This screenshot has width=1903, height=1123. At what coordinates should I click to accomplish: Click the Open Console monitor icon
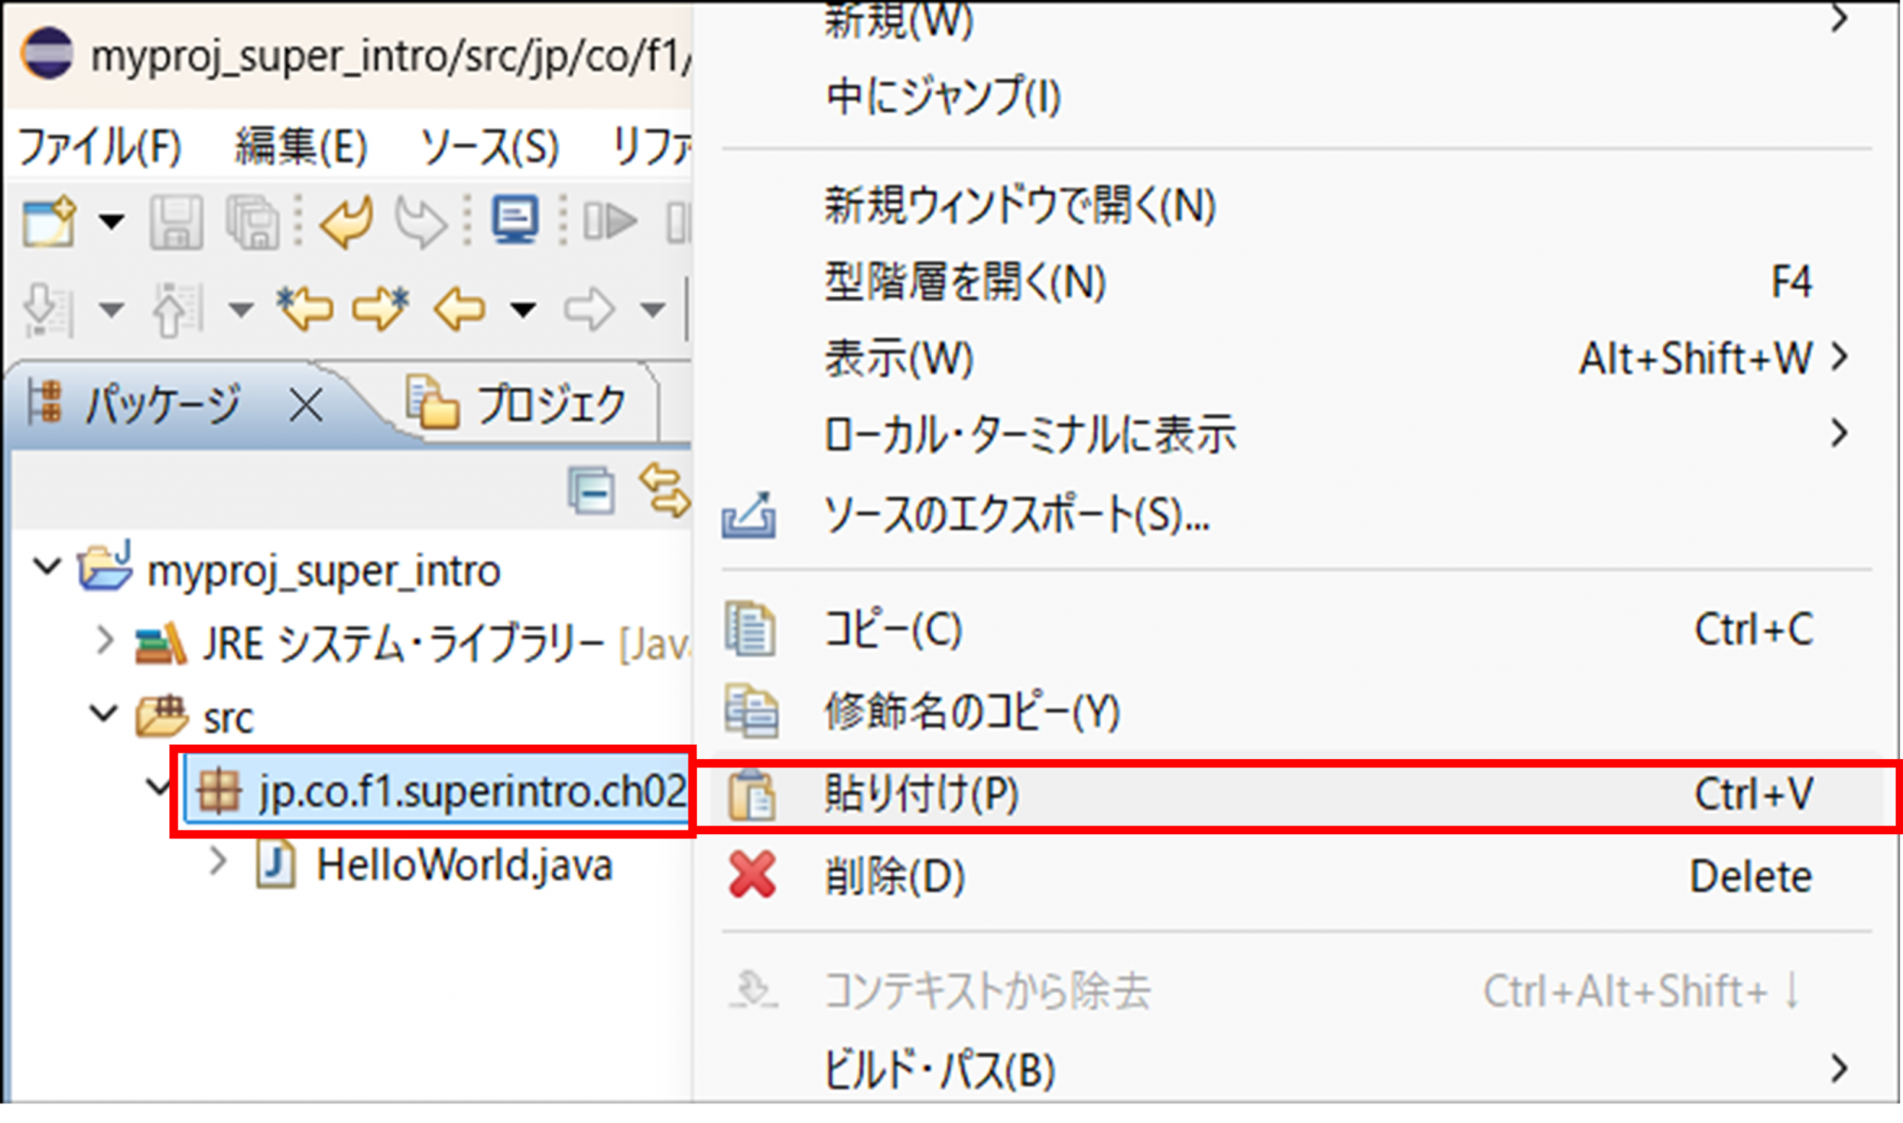coord(515,221)
